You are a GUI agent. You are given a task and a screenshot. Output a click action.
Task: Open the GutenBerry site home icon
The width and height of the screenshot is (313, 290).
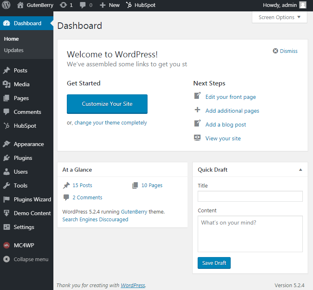point(20,5)
